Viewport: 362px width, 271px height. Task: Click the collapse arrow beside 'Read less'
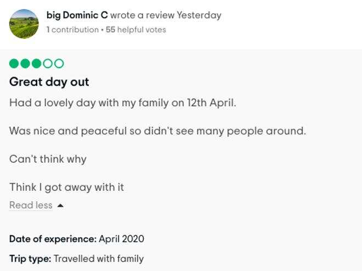[60, 206]
